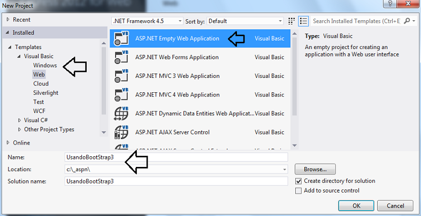Click the template list scroll-up arrow
This screenshot has width=421, height=216.
tap(295, 34)
